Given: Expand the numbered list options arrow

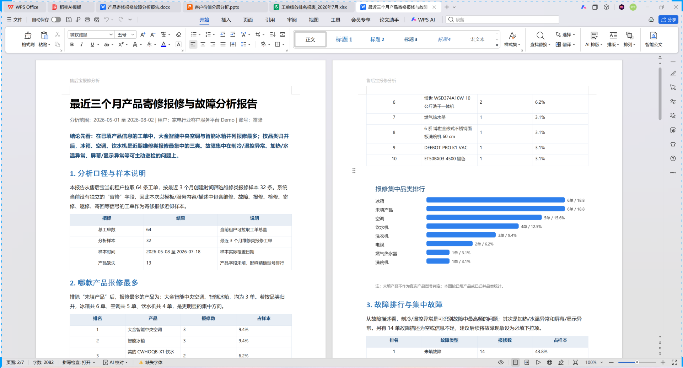Looking at the screenshot, I should [x=214, y=35].
